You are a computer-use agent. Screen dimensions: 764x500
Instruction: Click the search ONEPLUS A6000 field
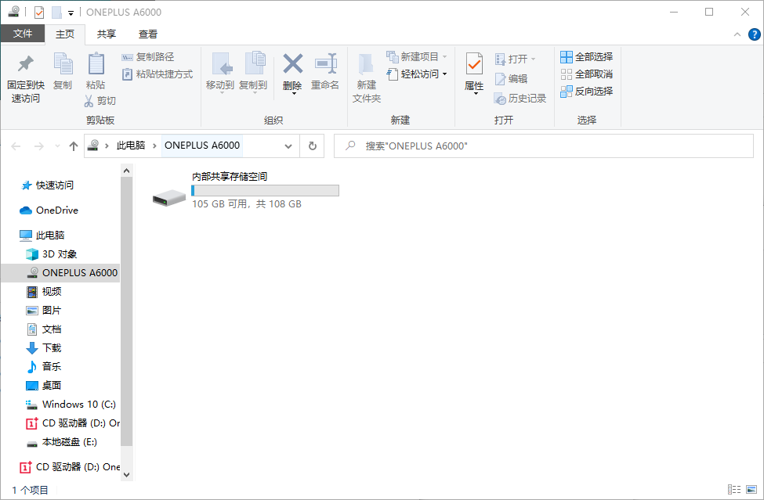pyautogui.click(x=544, y=146)
